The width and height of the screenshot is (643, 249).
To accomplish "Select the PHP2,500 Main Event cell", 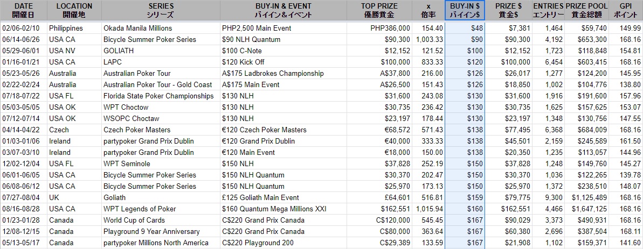I will click(x=284, y=28).
